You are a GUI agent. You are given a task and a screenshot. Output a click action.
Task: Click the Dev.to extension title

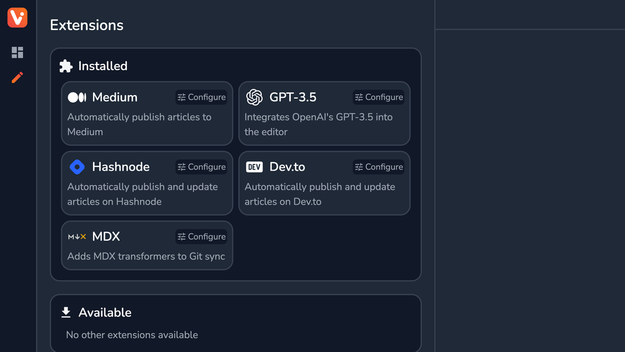(x=287, y=167)
